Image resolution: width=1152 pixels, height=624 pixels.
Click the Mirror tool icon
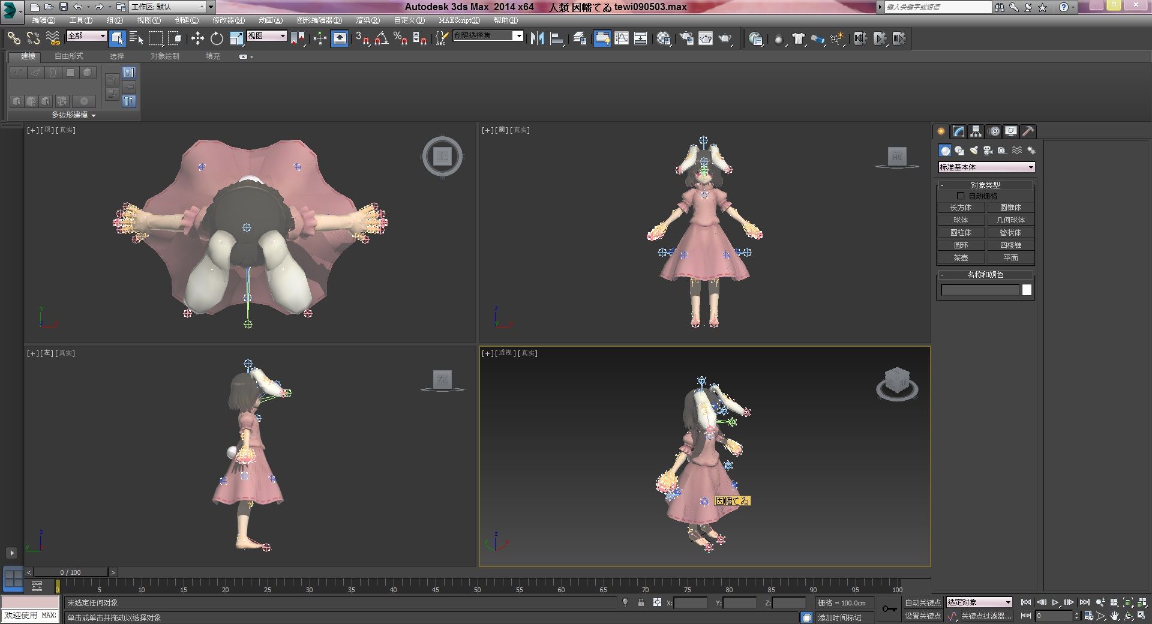coord(537,38)
